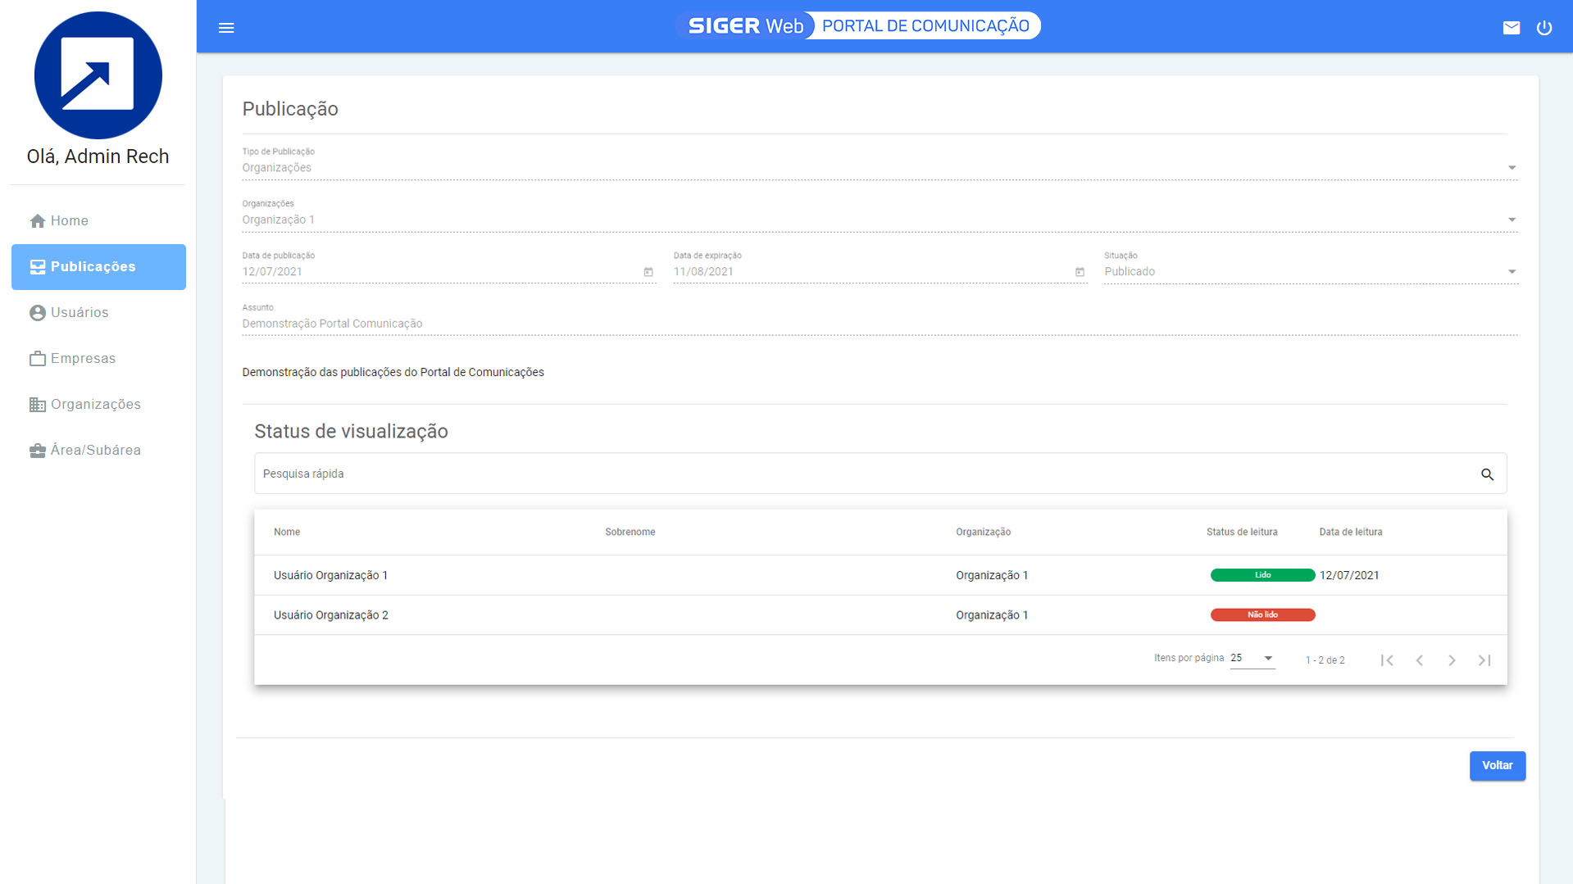The height and width of the screenshot is (884, 1573).
Task: Go to the next results page
Action: (1452, 660)
